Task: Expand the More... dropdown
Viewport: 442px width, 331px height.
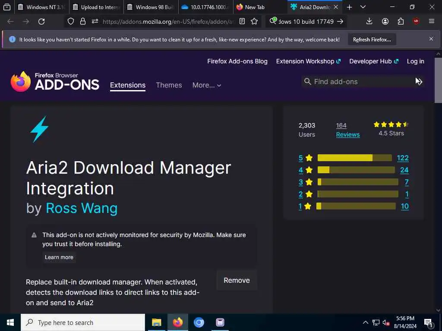Action: coord(207,85)
